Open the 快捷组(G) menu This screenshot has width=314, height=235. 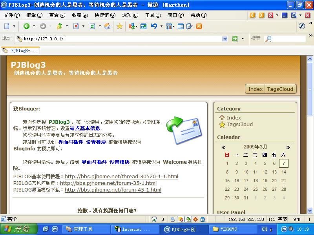point(105,15)
